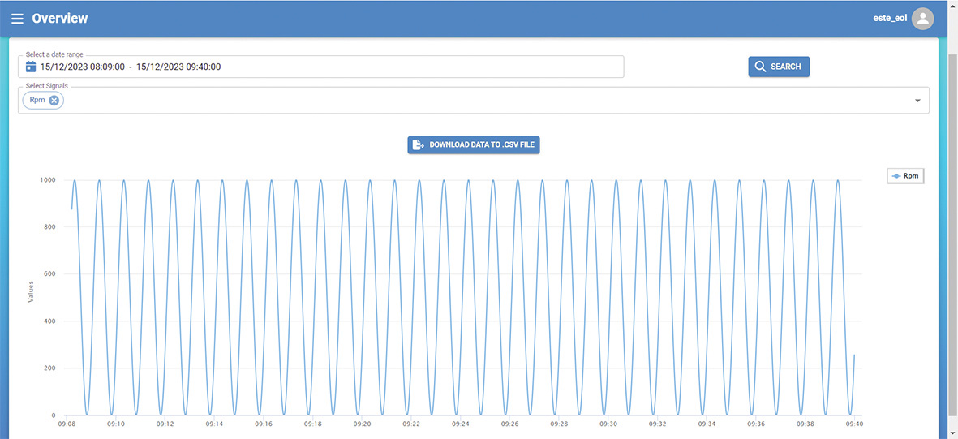Viewport: 958px width, 439px height.
Task: Open the hamburger navigation menu
Action: click(x=17, y=19)
